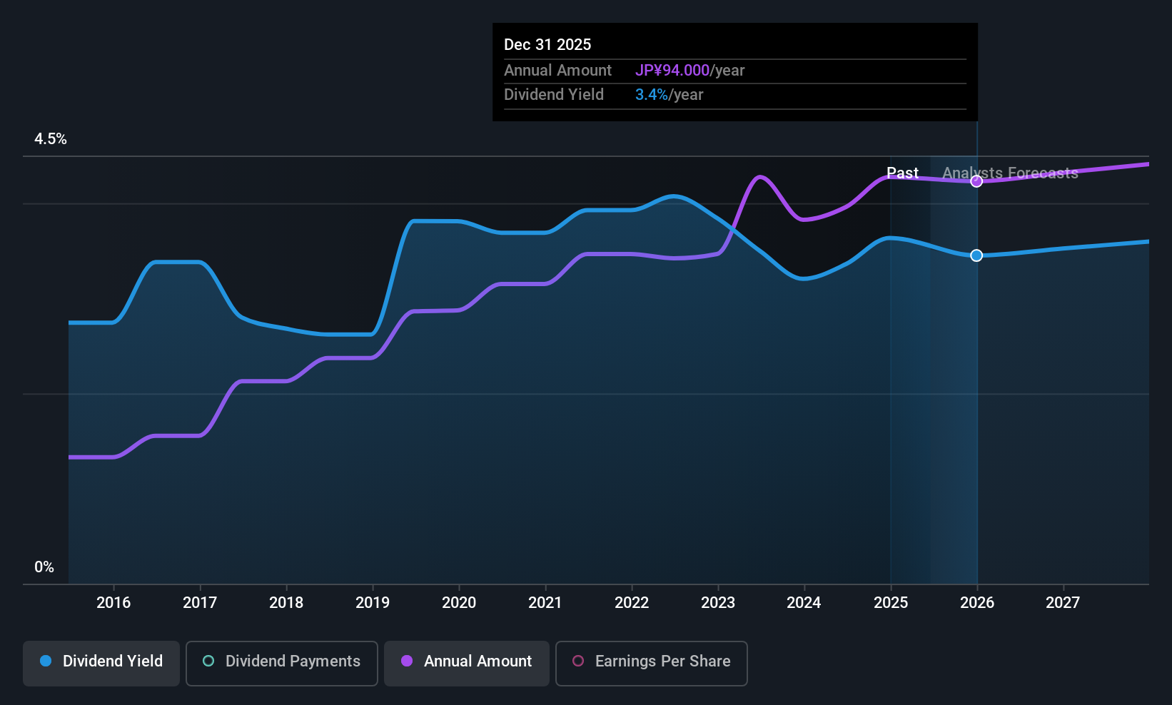Click the 2023 x-axis label
Screen dimensions: 1172x705
coord(718,602)
